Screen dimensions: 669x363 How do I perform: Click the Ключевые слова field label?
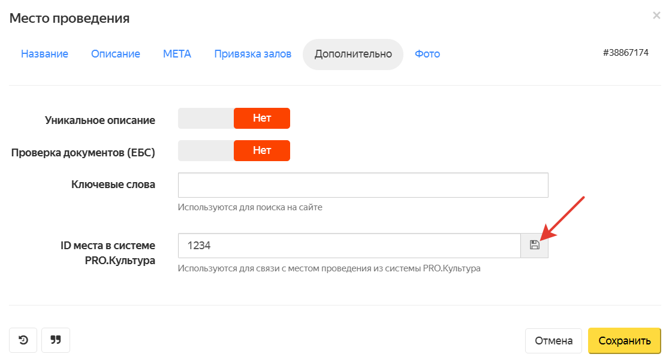click(113, 184)
